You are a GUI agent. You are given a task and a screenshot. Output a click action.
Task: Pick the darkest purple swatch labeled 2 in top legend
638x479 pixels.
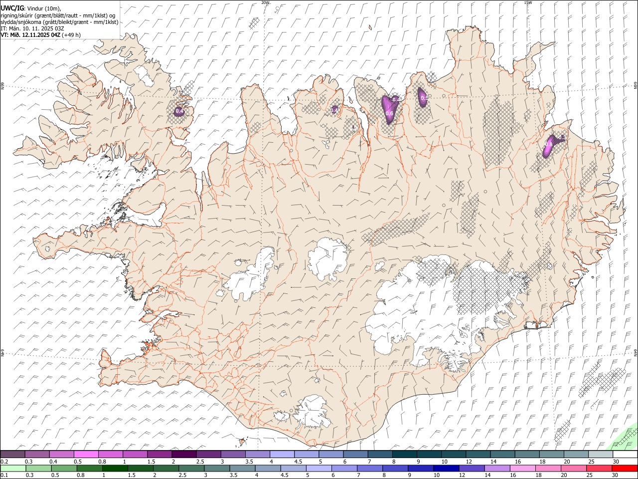click(x=184, y=455)
